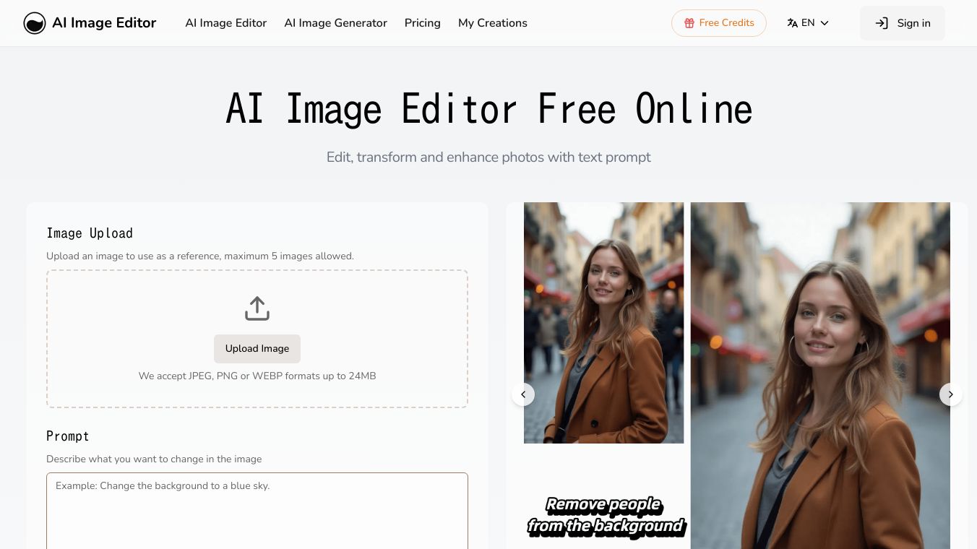Viewport: 977px width, 549px height.
Task: Expand the EN language dropdown chevron
Action: (x=825, y=23)
